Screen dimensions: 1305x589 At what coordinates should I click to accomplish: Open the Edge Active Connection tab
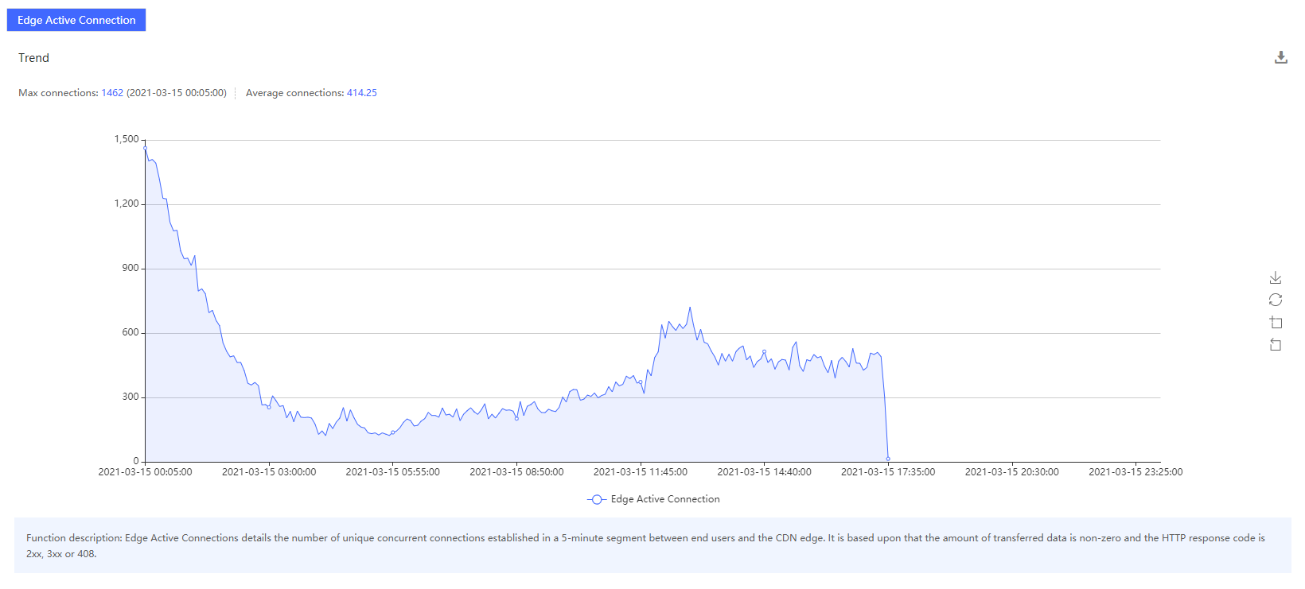point(76,20)
